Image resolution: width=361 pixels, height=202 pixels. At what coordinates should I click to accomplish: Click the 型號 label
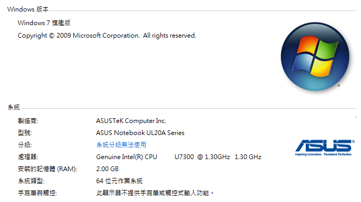25,133
